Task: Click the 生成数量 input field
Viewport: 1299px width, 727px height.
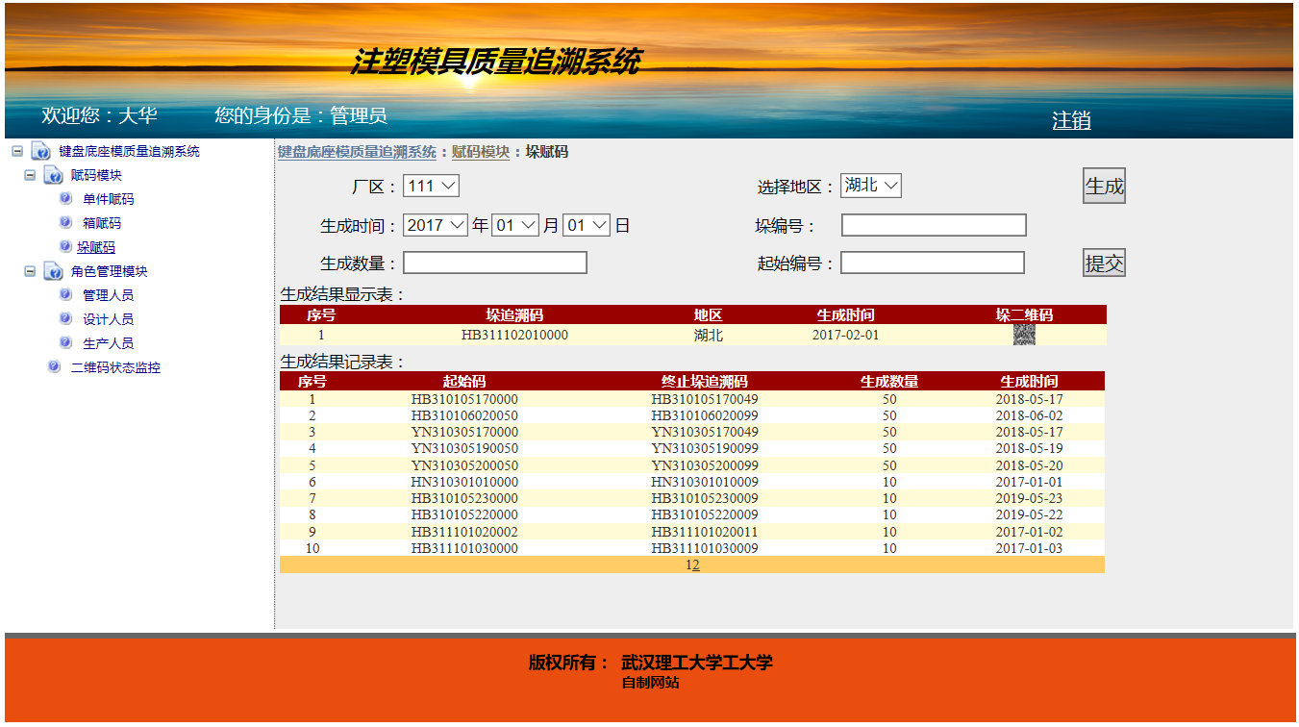Action: [494, 263]
